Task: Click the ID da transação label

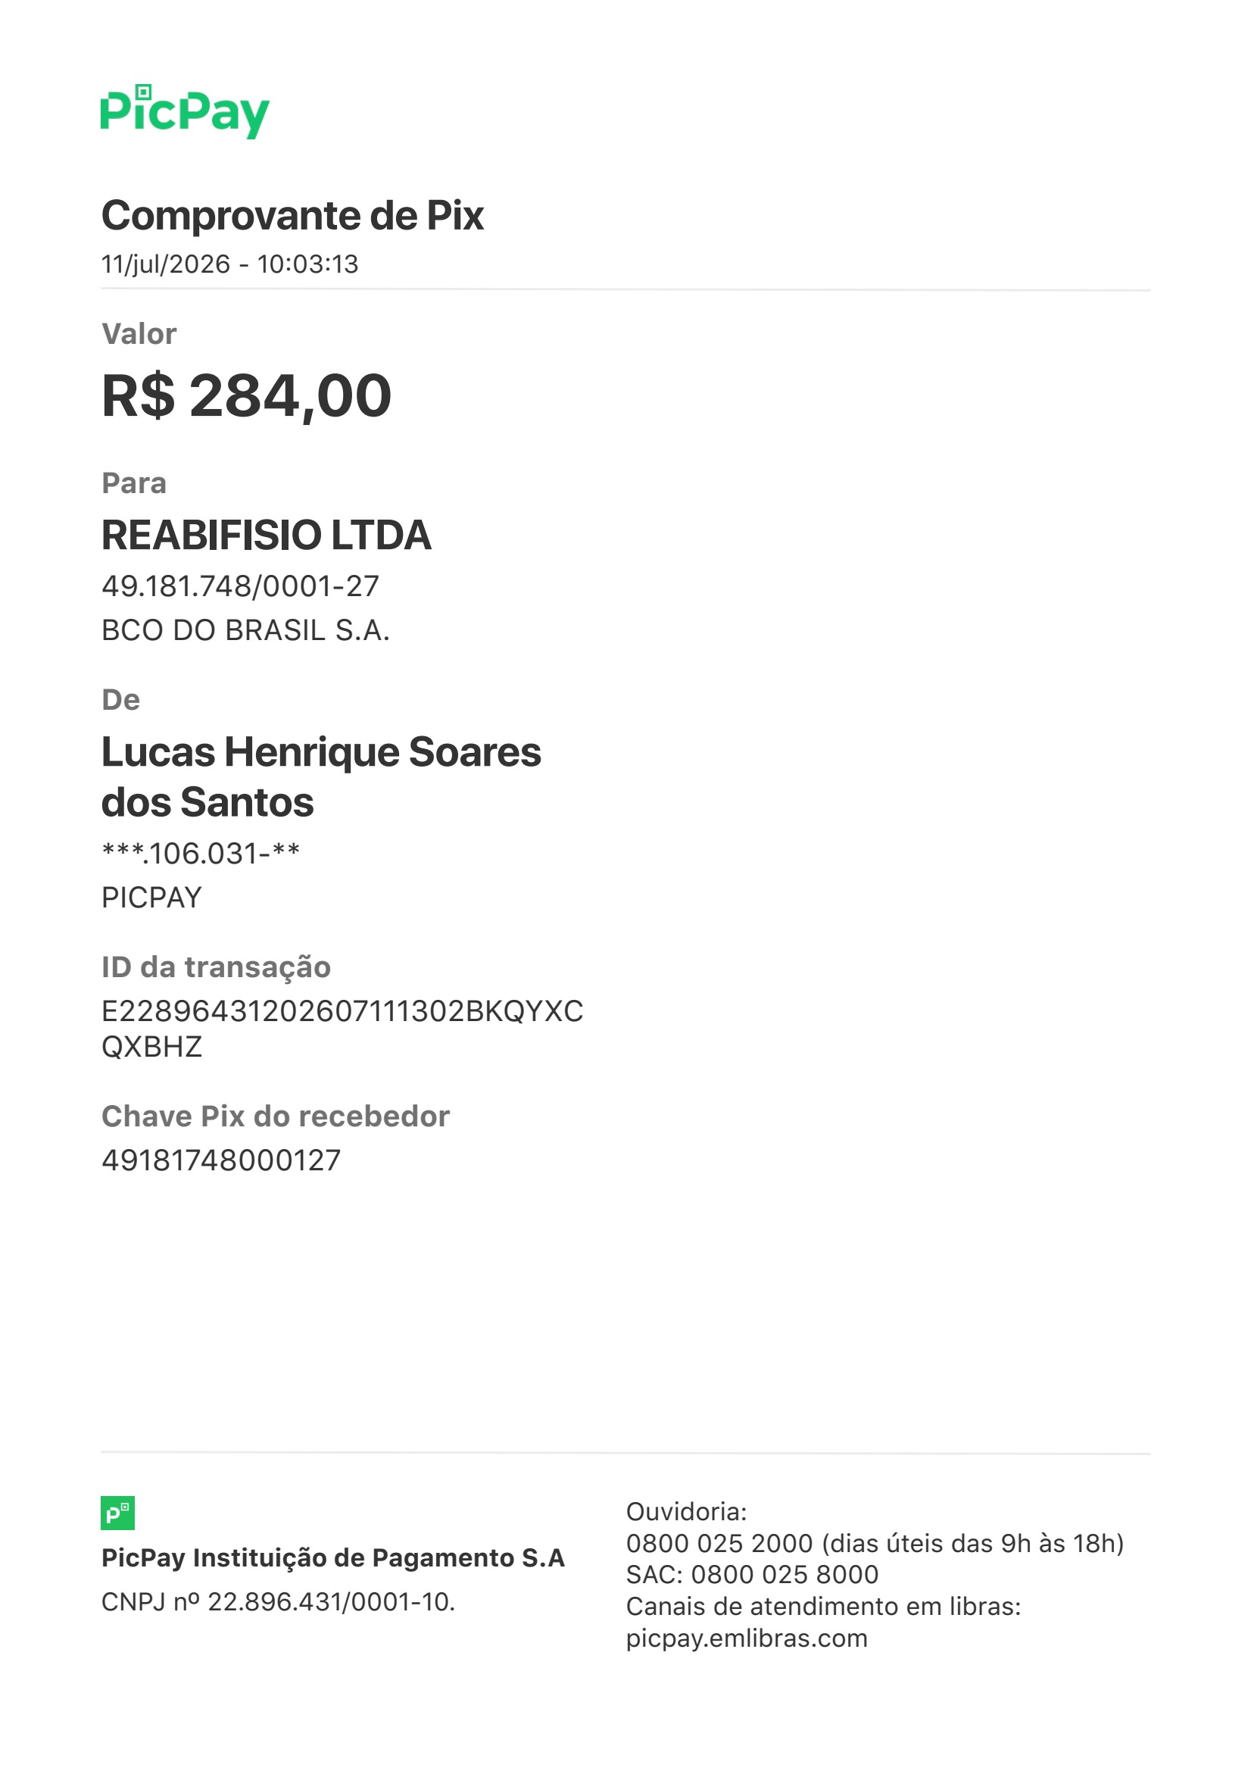Action: (x=216, y=967)
